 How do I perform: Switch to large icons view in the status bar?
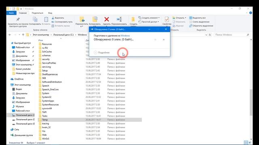tap(250, 143)
